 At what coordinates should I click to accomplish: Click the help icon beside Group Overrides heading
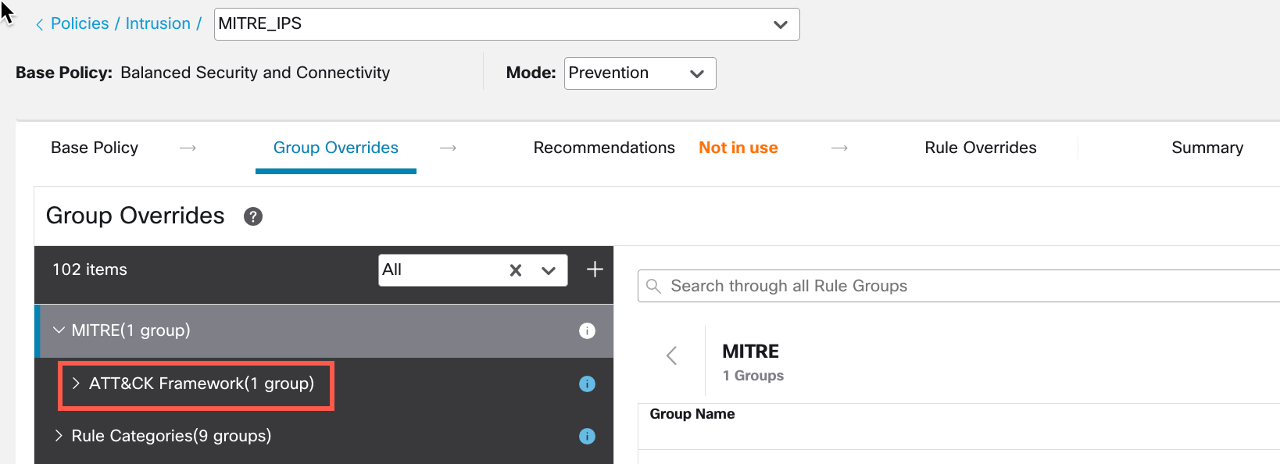252,216
